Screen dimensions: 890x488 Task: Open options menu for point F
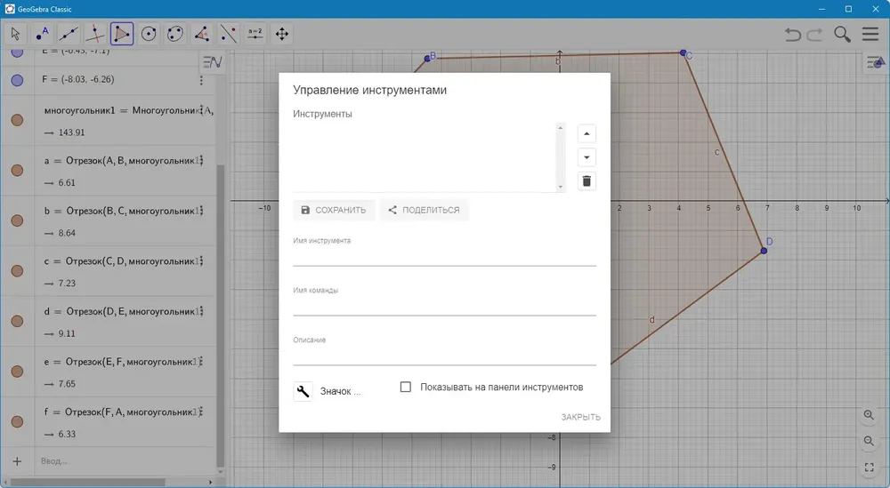[x=201, y=81]
